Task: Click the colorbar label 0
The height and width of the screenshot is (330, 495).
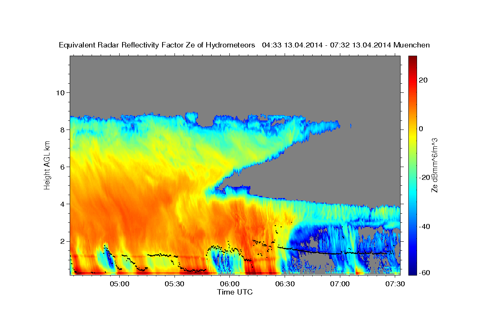Action: (x=421, y=129)
